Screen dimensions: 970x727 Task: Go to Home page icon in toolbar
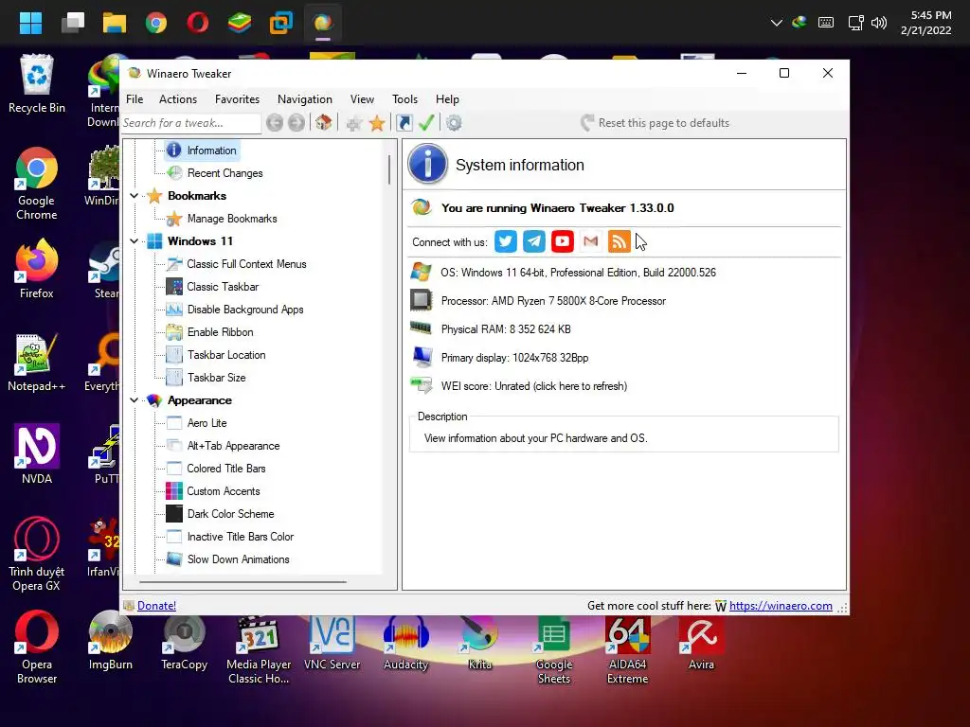pos(324,122)
